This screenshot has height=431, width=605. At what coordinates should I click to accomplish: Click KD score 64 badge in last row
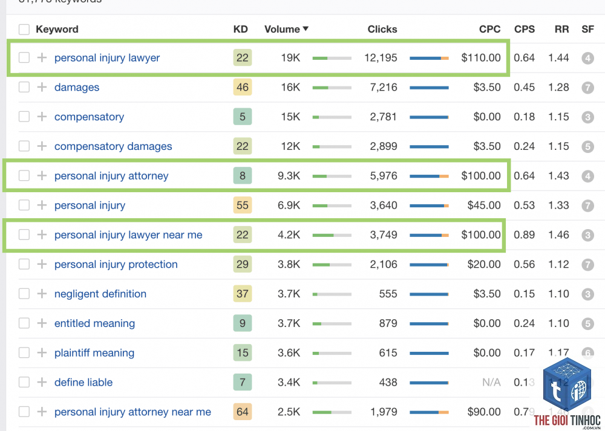(x=243, y=412)
